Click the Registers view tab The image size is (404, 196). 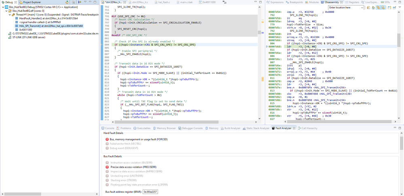[x=352, y=2]
